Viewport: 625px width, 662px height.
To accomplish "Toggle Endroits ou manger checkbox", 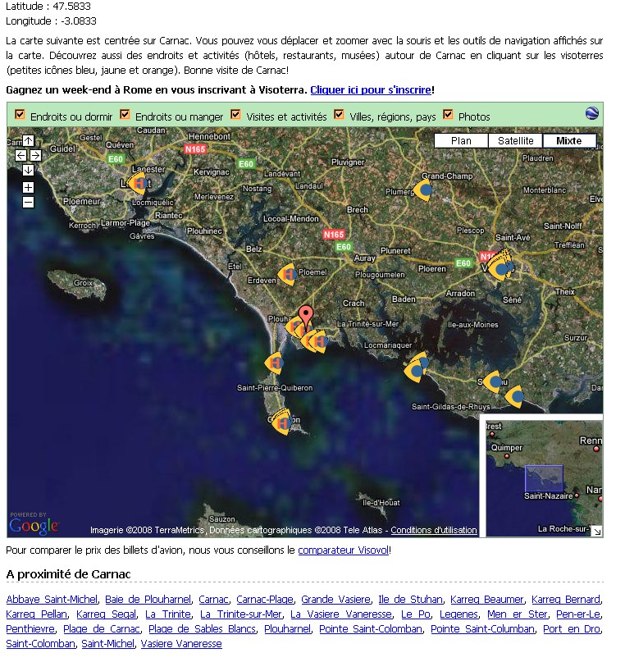I will 125,114.
